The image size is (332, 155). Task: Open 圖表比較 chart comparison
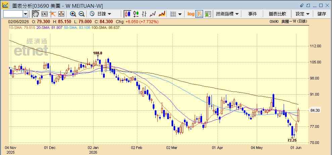[x=277, y=14]
